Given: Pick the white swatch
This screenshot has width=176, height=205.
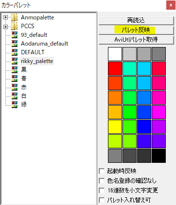Looking at the screenshot, I should 115,54.
